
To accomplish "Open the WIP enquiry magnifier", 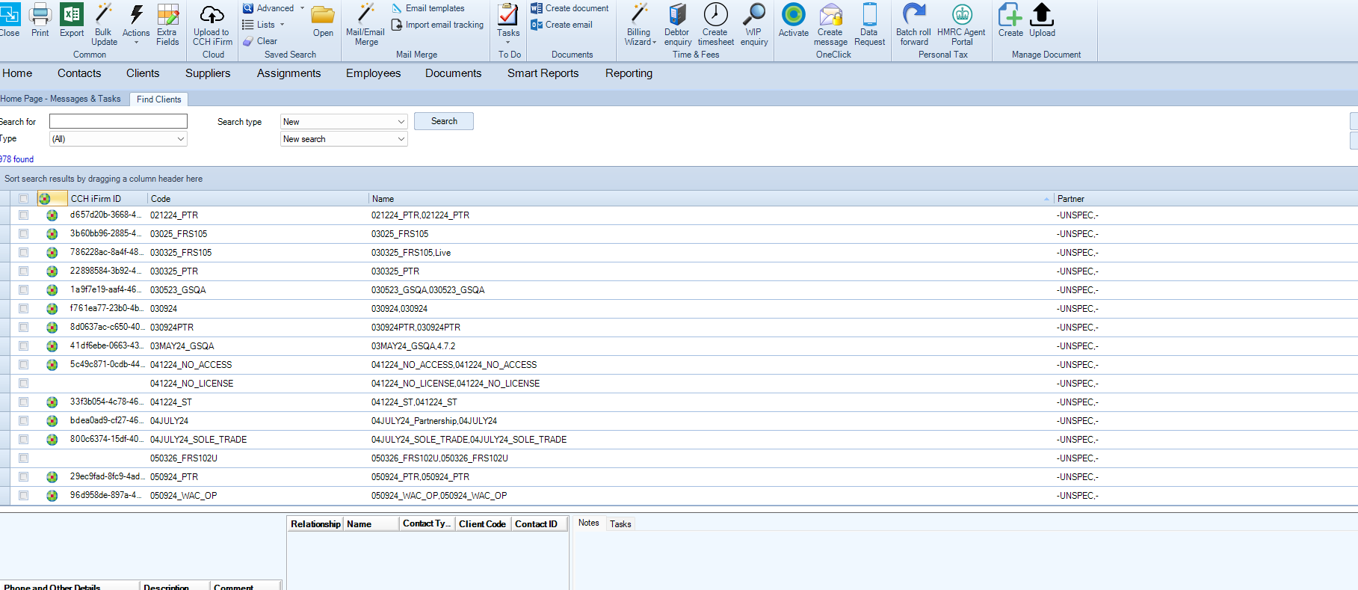I will click(x=754, y=24).
